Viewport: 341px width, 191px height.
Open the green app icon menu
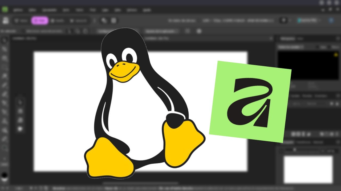5,10
